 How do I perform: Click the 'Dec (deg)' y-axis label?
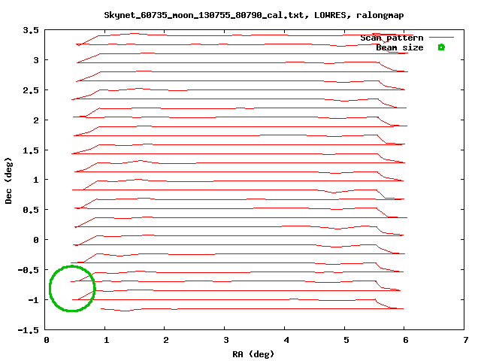click(x=8, y=180)
